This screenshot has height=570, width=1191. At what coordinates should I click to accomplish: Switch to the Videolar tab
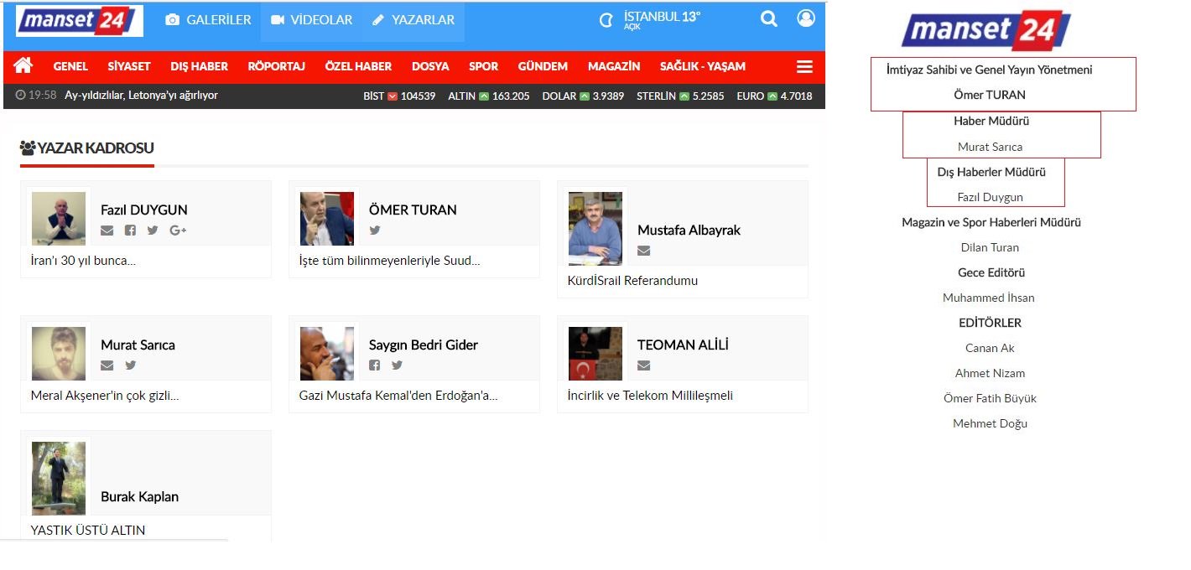[311, 20]
